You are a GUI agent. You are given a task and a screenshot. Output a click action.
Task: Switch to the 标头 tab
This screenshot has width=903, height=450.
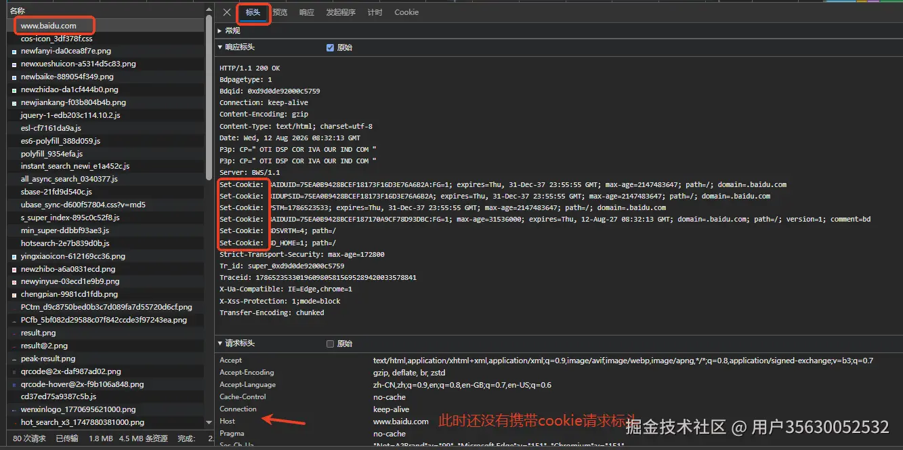point(253,12)
